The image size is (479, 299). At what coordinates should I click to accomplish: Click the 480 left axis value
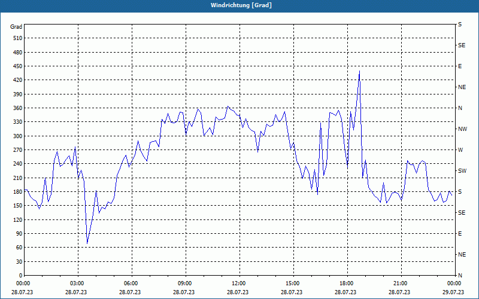[x=18, y=53]
